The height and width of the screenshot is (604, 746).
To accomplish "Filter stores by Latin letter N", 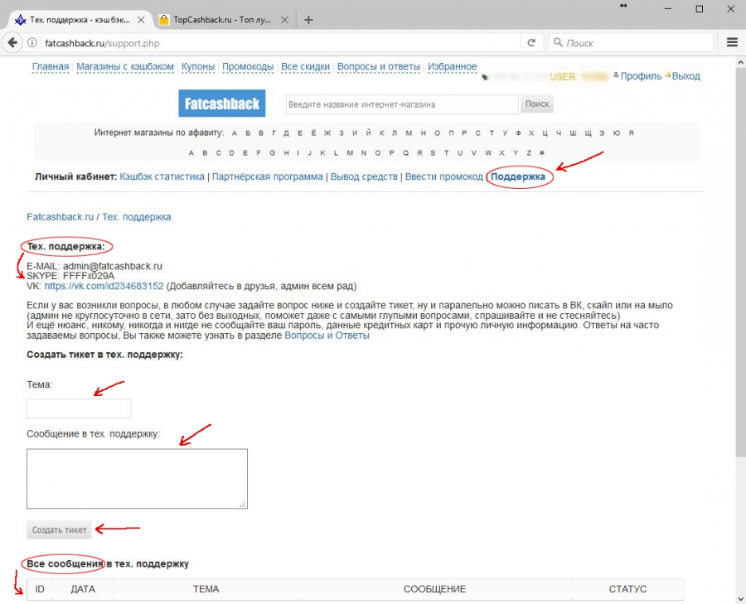I will (x=364, y=153).
